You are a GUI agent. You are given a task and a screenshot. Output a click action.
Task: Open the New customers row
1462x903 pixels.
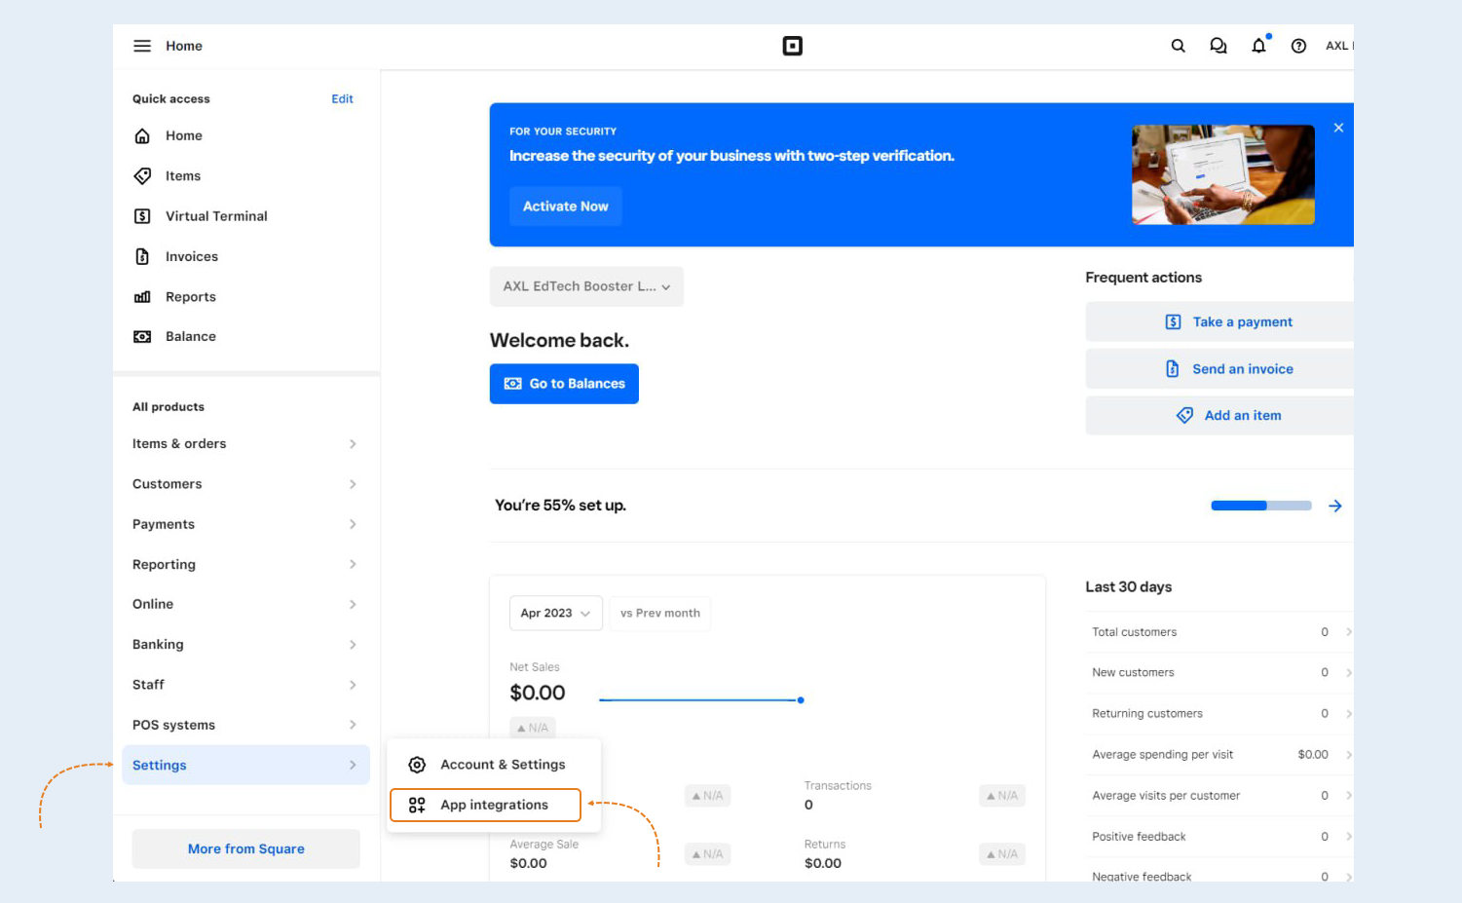[1219, 673]
